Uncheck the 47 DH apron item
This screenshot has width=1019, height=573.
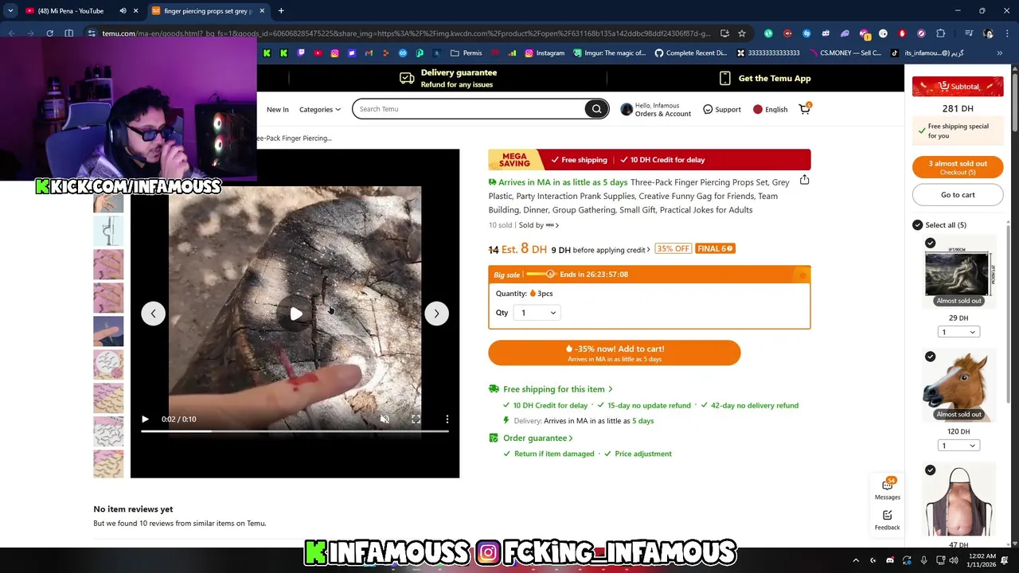[931, 470]
